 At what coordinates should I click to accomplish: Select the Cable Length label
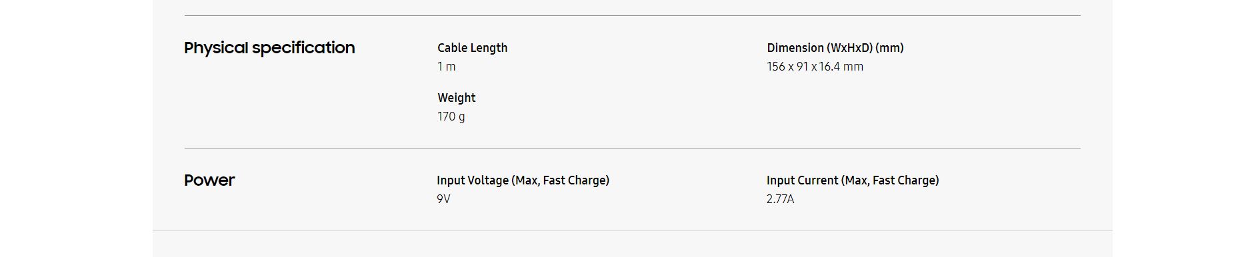(472, 48)
